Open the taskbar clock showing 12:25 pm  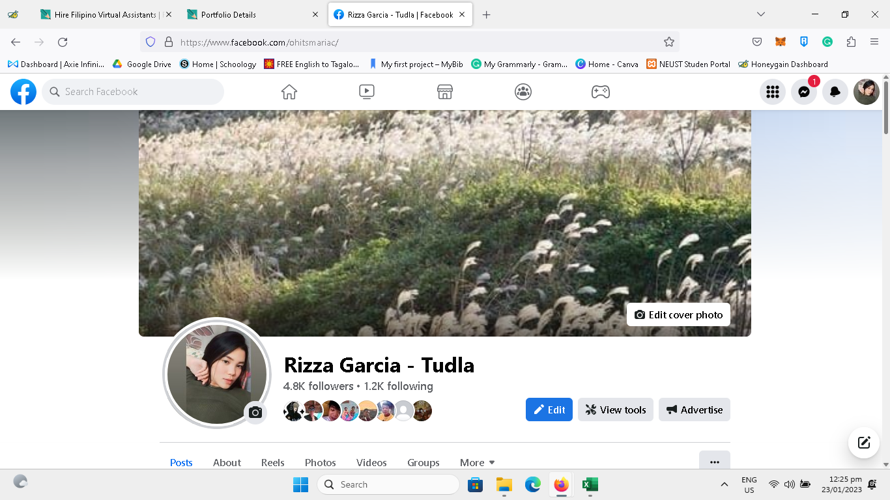pyautogui.click(x=841, y=484)
